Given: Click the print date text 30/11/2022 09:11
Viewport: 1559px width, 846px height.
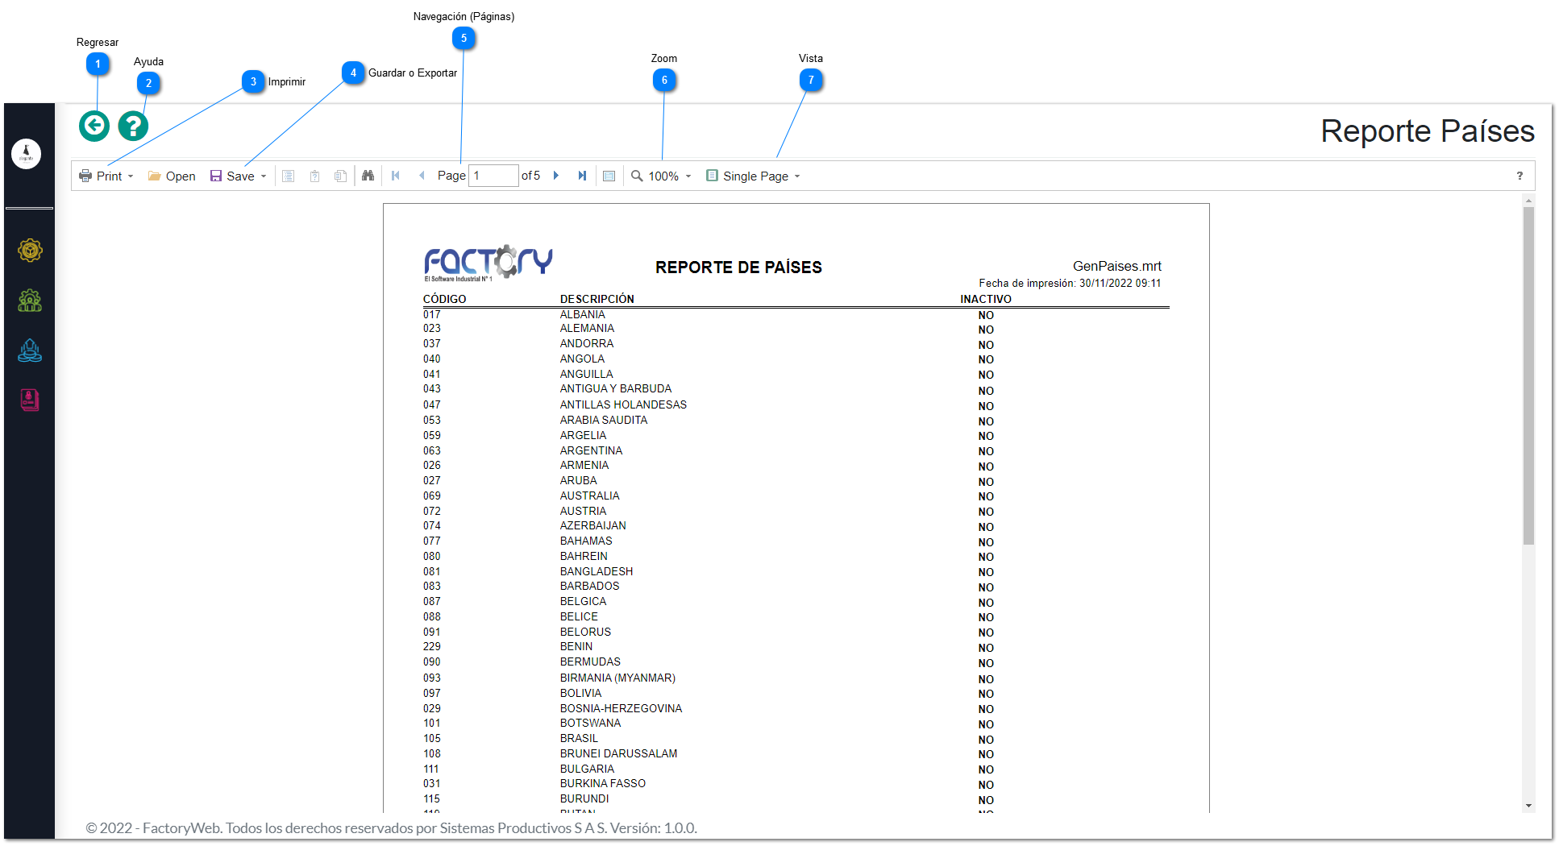Looking at the screenshot, I should point(1120,283).
